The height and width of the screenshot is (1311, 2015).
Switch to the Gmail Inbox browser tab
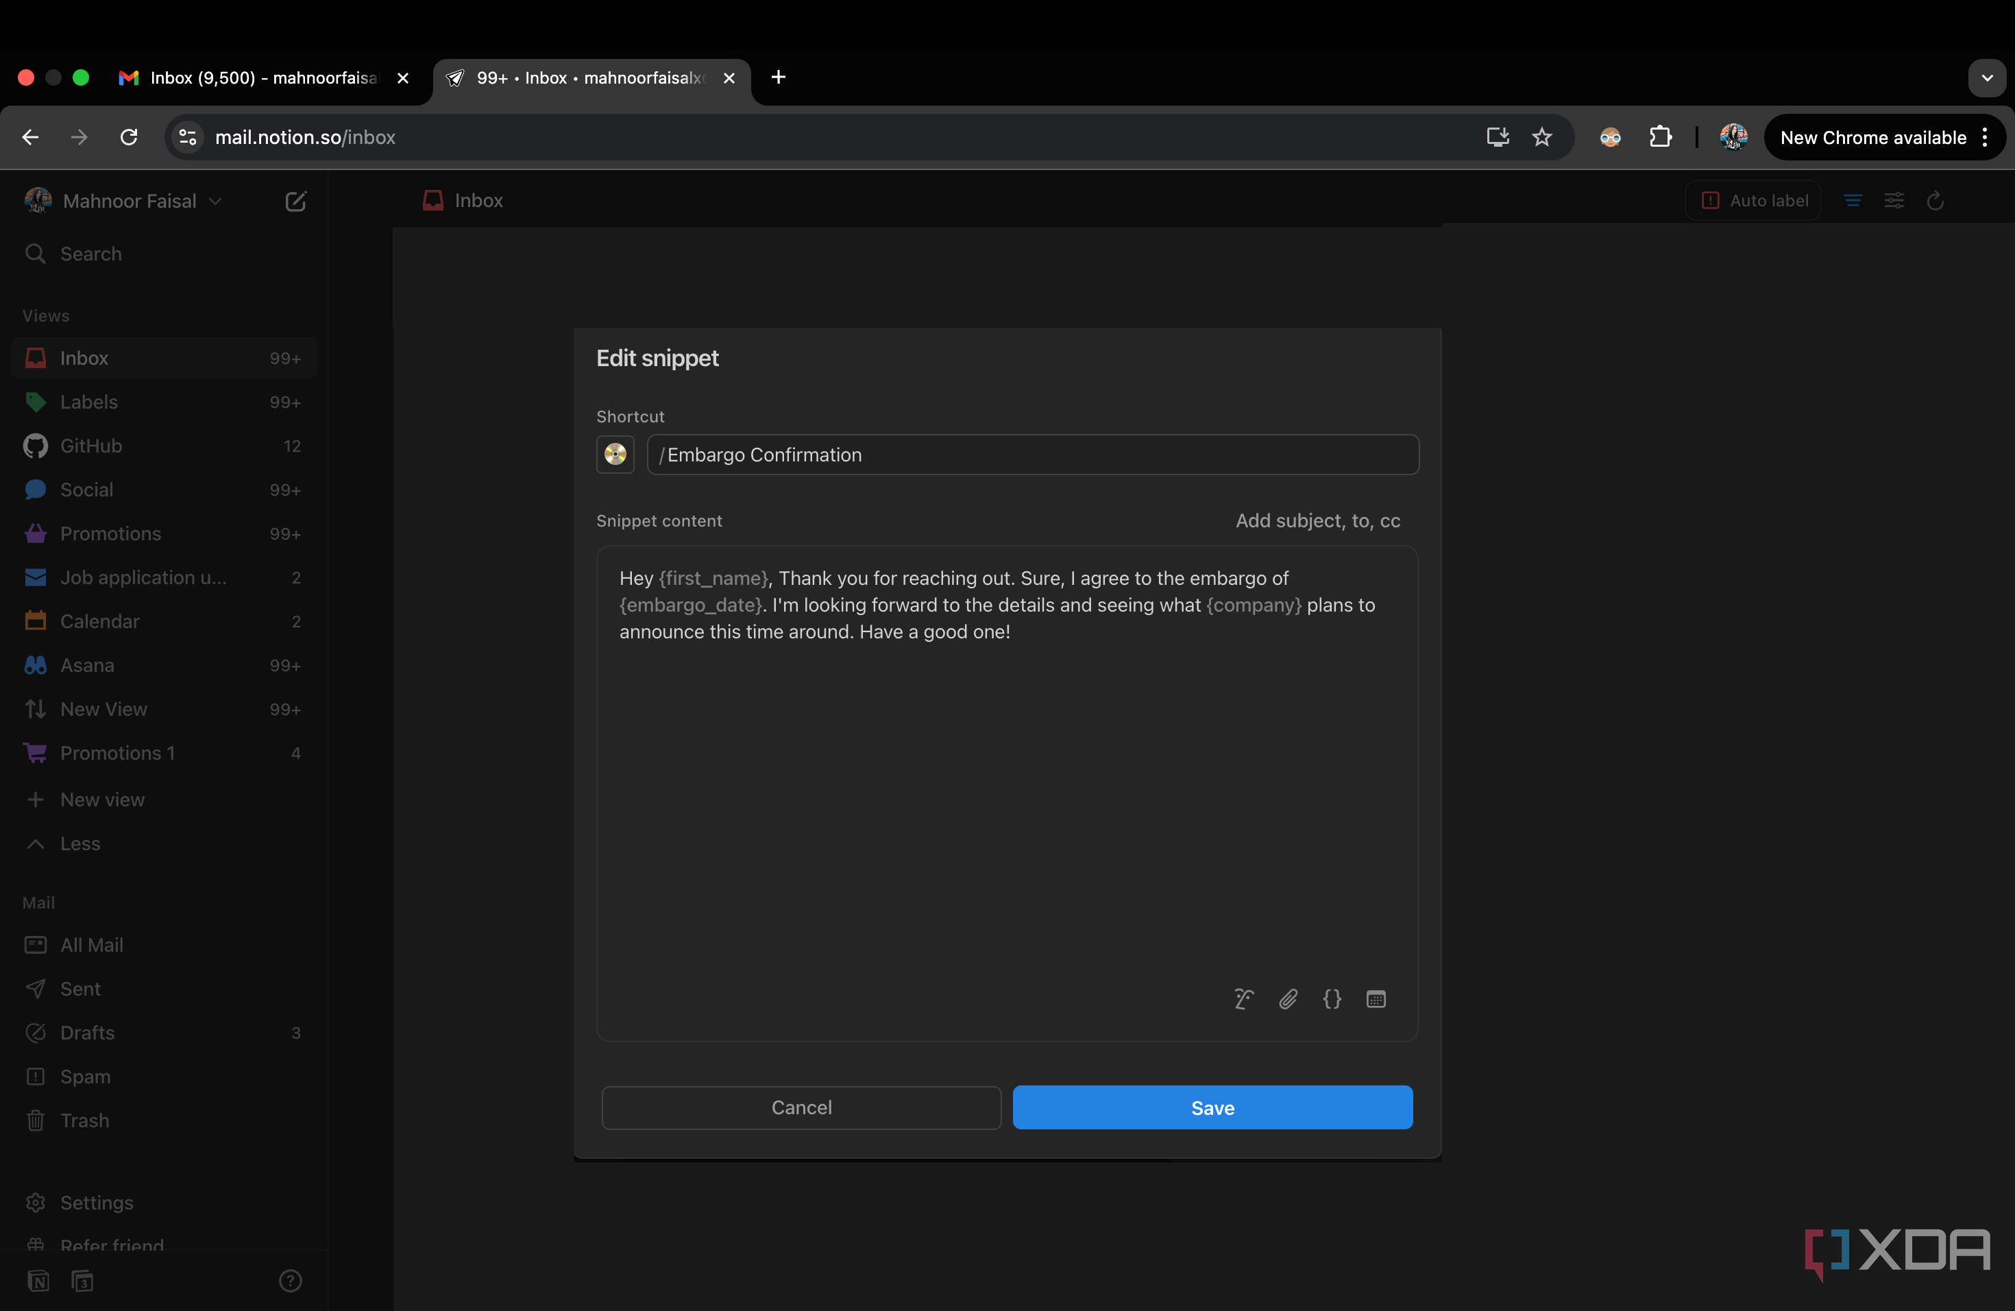coord(262,78)
